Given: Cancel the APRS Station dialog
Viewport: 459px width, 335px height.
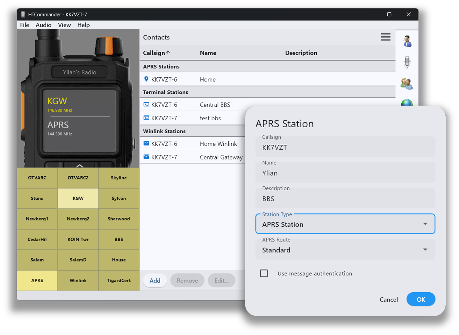Looking at the screenshot, I should (x=388, y=299).
